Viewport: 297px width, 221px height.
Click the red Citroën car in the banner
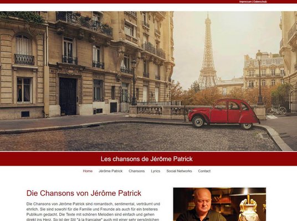(223, 114)
